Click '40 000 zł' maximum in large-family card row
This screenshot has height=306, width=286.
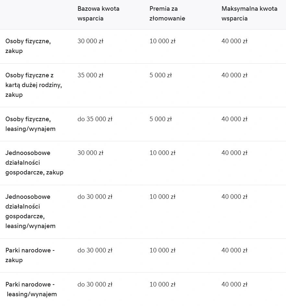click(234, 75)
